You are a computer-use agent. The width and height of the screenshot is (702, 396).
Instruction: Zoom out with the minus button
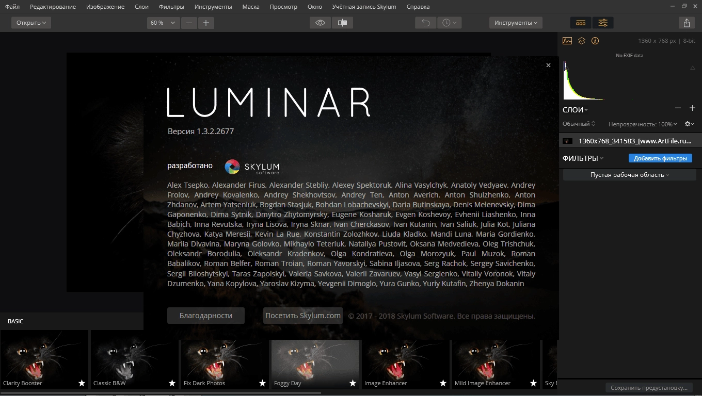click(189, 23)
